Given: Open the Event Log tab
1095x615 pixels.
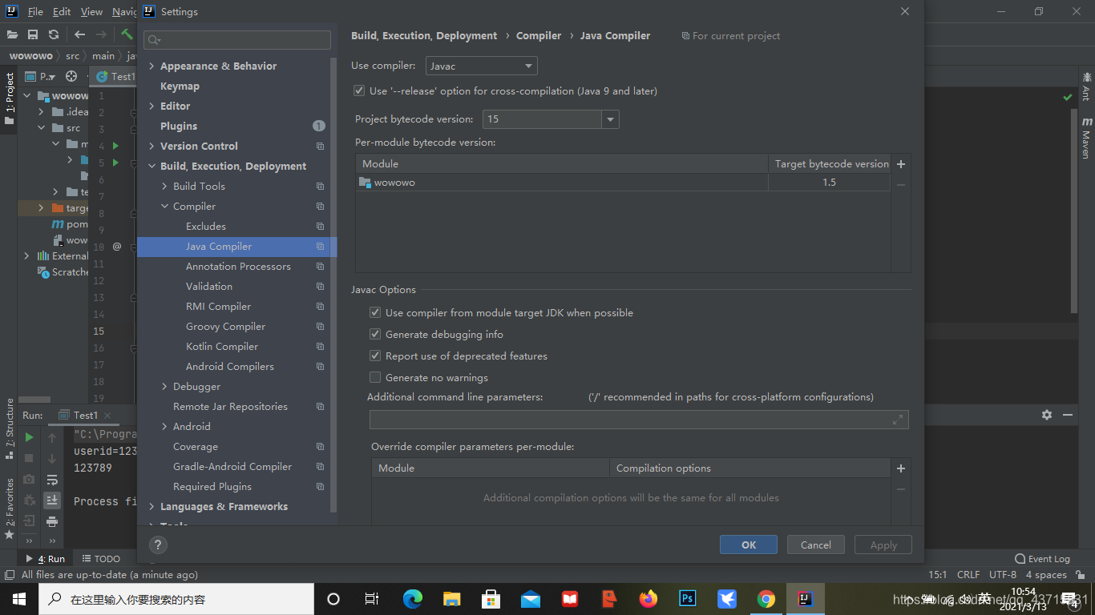Looking at the screenshot, I should (1042, 559).
